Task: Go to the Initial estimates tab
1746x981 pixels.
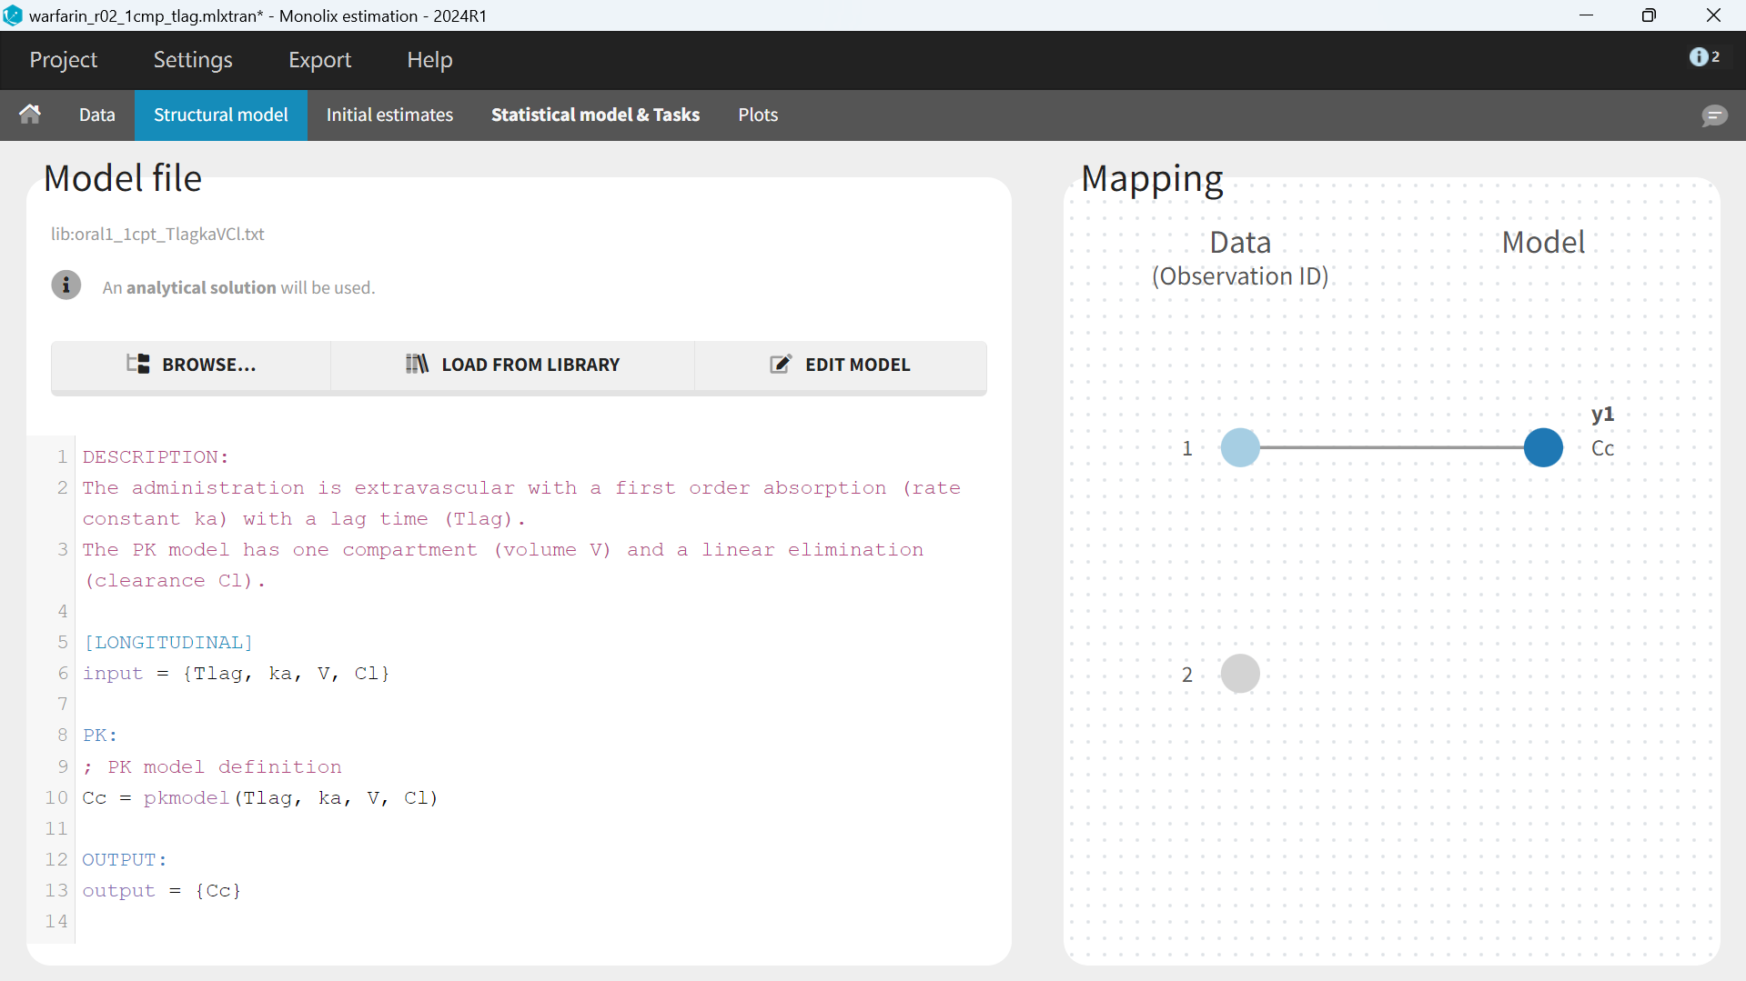Action: coord(389,115)
